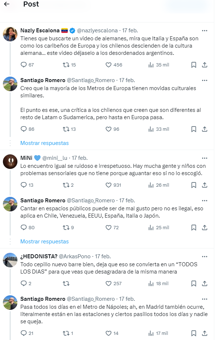Viewport: 223px width, 340px height.
Task: Open more options on ¿HEDONISTA? post
Action: click(x=205, y=256)
